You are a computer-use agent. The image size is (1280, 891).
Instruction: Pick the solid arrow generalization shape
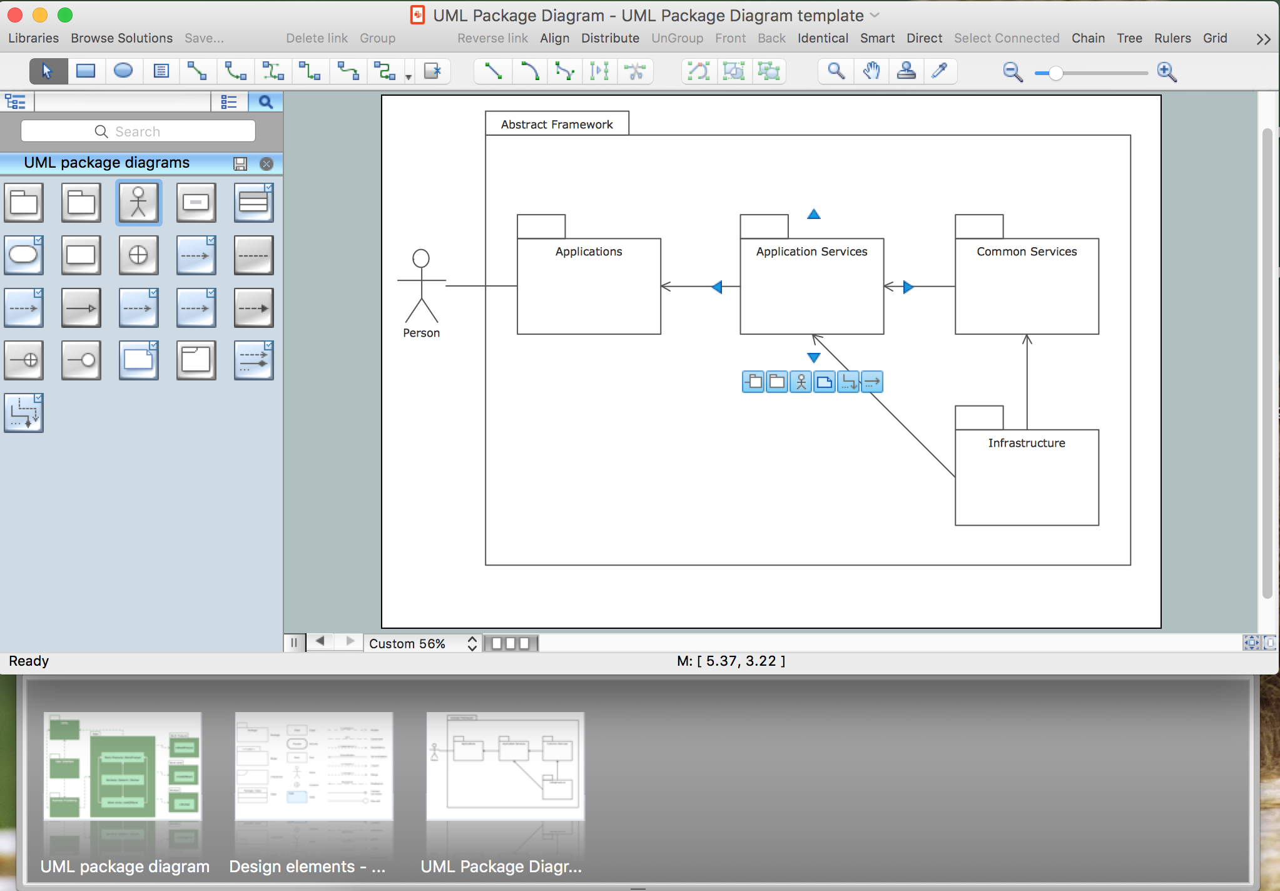[81, 308]
